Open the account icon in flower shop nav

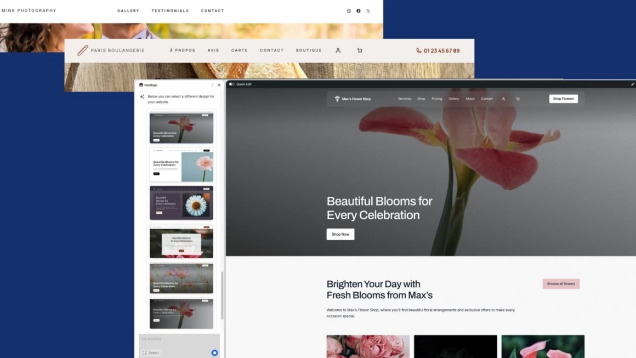pos(503,99)
